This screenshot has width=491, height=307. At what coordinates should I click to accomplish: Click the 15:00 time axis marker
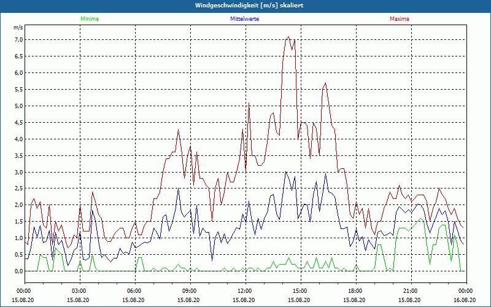pos(300,291)
